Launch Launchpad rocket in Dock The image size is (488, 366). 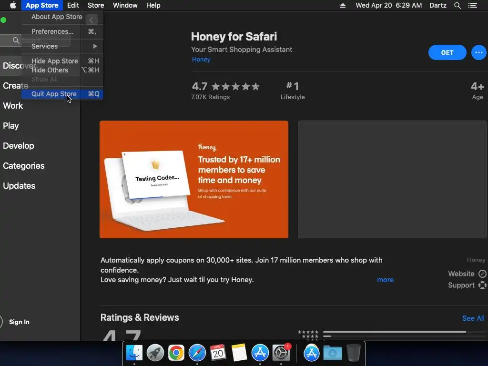click(x=155, y=353)
